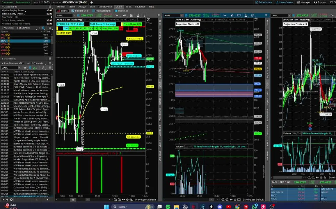Click the Live News tag filter icon
Screen dimensions: 336x209
click(x=43, y=68)
